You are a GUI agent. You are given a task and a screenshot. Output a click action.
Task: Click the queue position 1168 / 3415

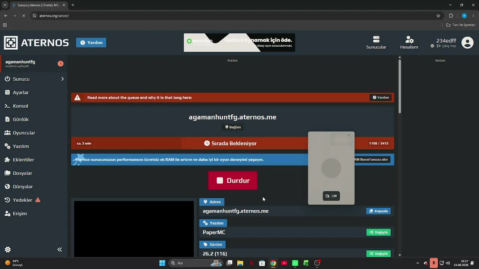coord(379,143)
